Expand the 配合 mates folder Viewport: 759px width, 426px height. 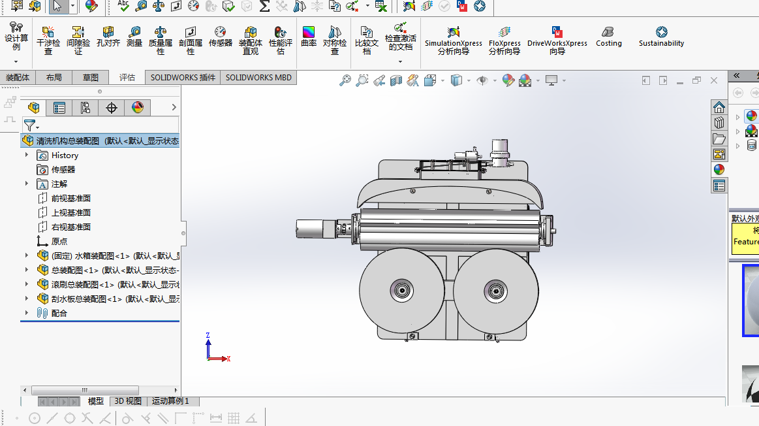coord(27,313)
